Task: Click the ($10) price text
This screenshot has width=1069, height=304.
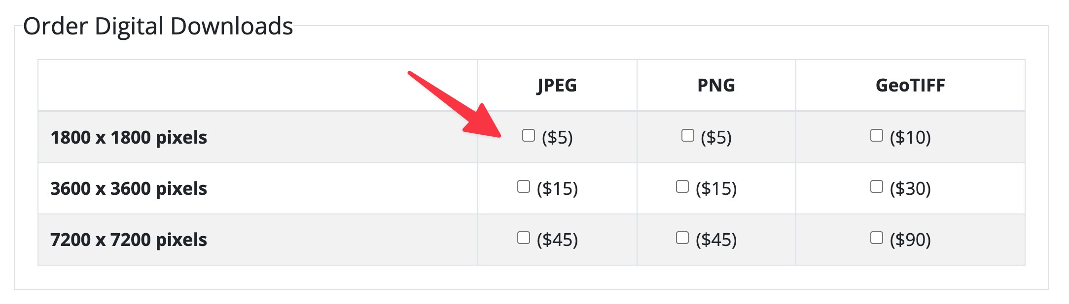Action: click(x=910, y=138)
